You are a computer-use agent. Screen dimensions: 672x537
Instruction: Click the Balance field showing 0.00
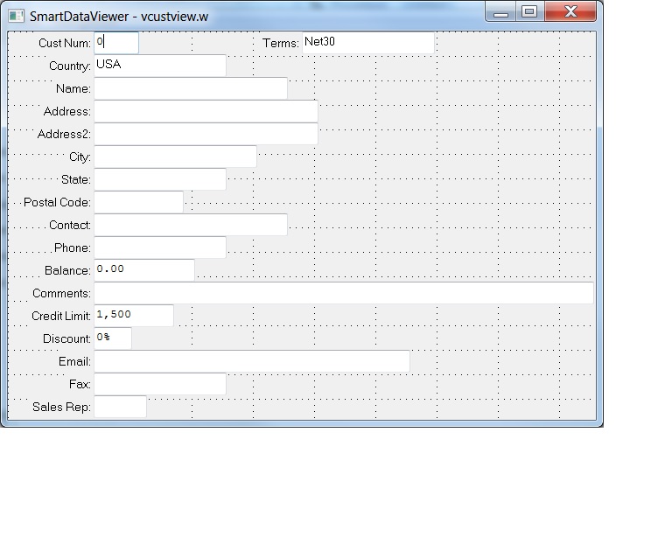coord(144,269)
